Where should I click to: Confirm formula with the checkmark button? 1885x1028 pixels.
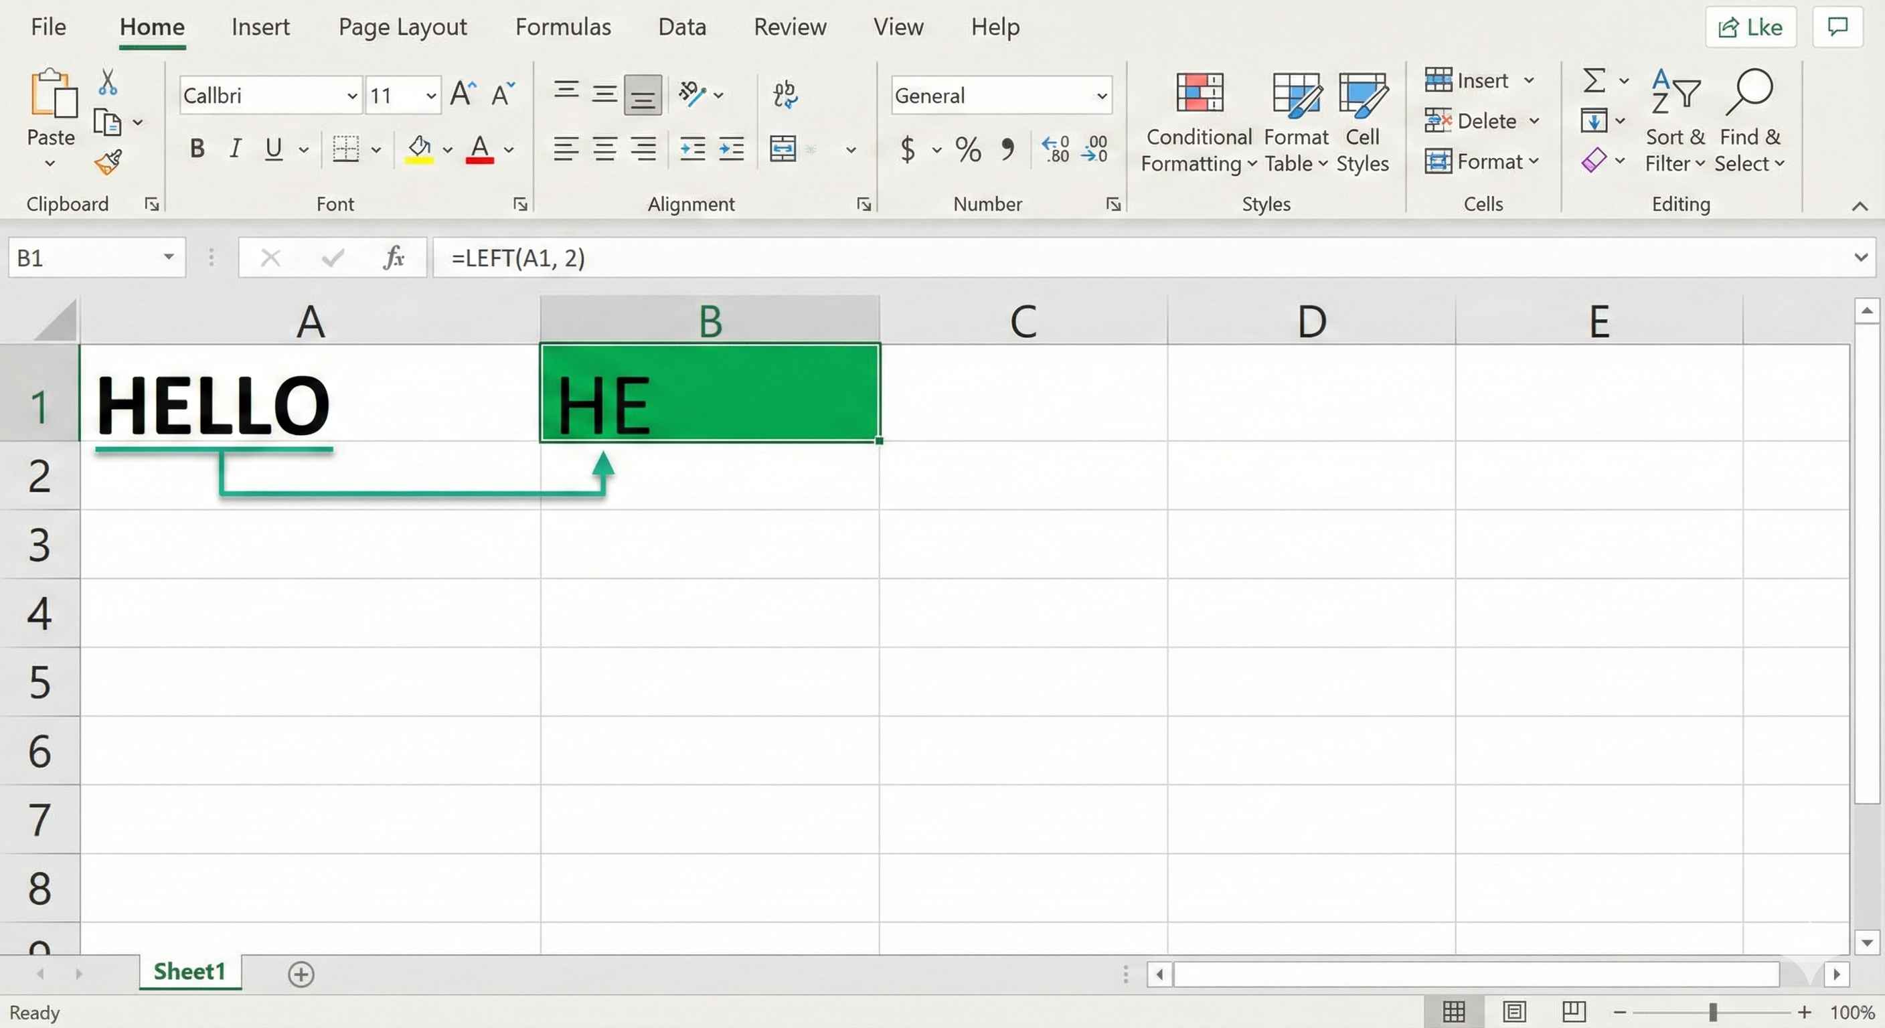tap(333, 258)
